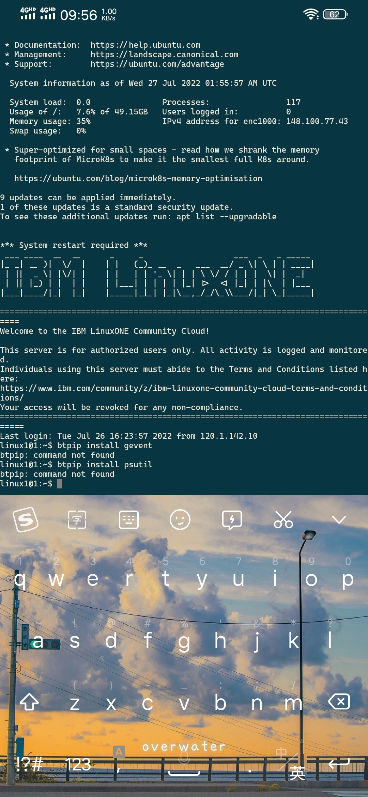Tap the p key
This screenshot has width=368, height=797.
348,581
